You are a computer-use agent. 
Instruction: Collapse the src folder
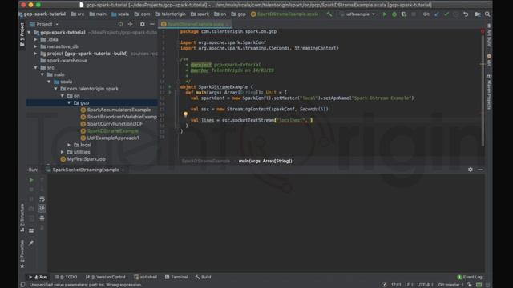(x=35, y=67)
